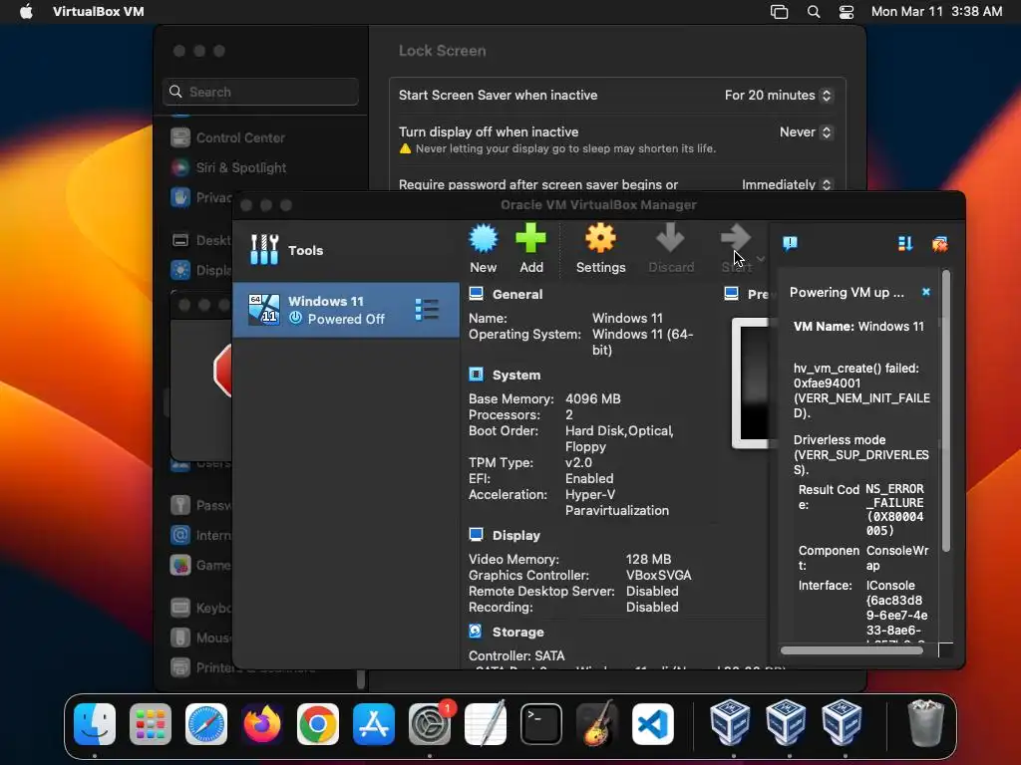Click the notification panel vertical scrollbar
Viewport: 1021px width, 765px height.
click(x=945, y=409)
